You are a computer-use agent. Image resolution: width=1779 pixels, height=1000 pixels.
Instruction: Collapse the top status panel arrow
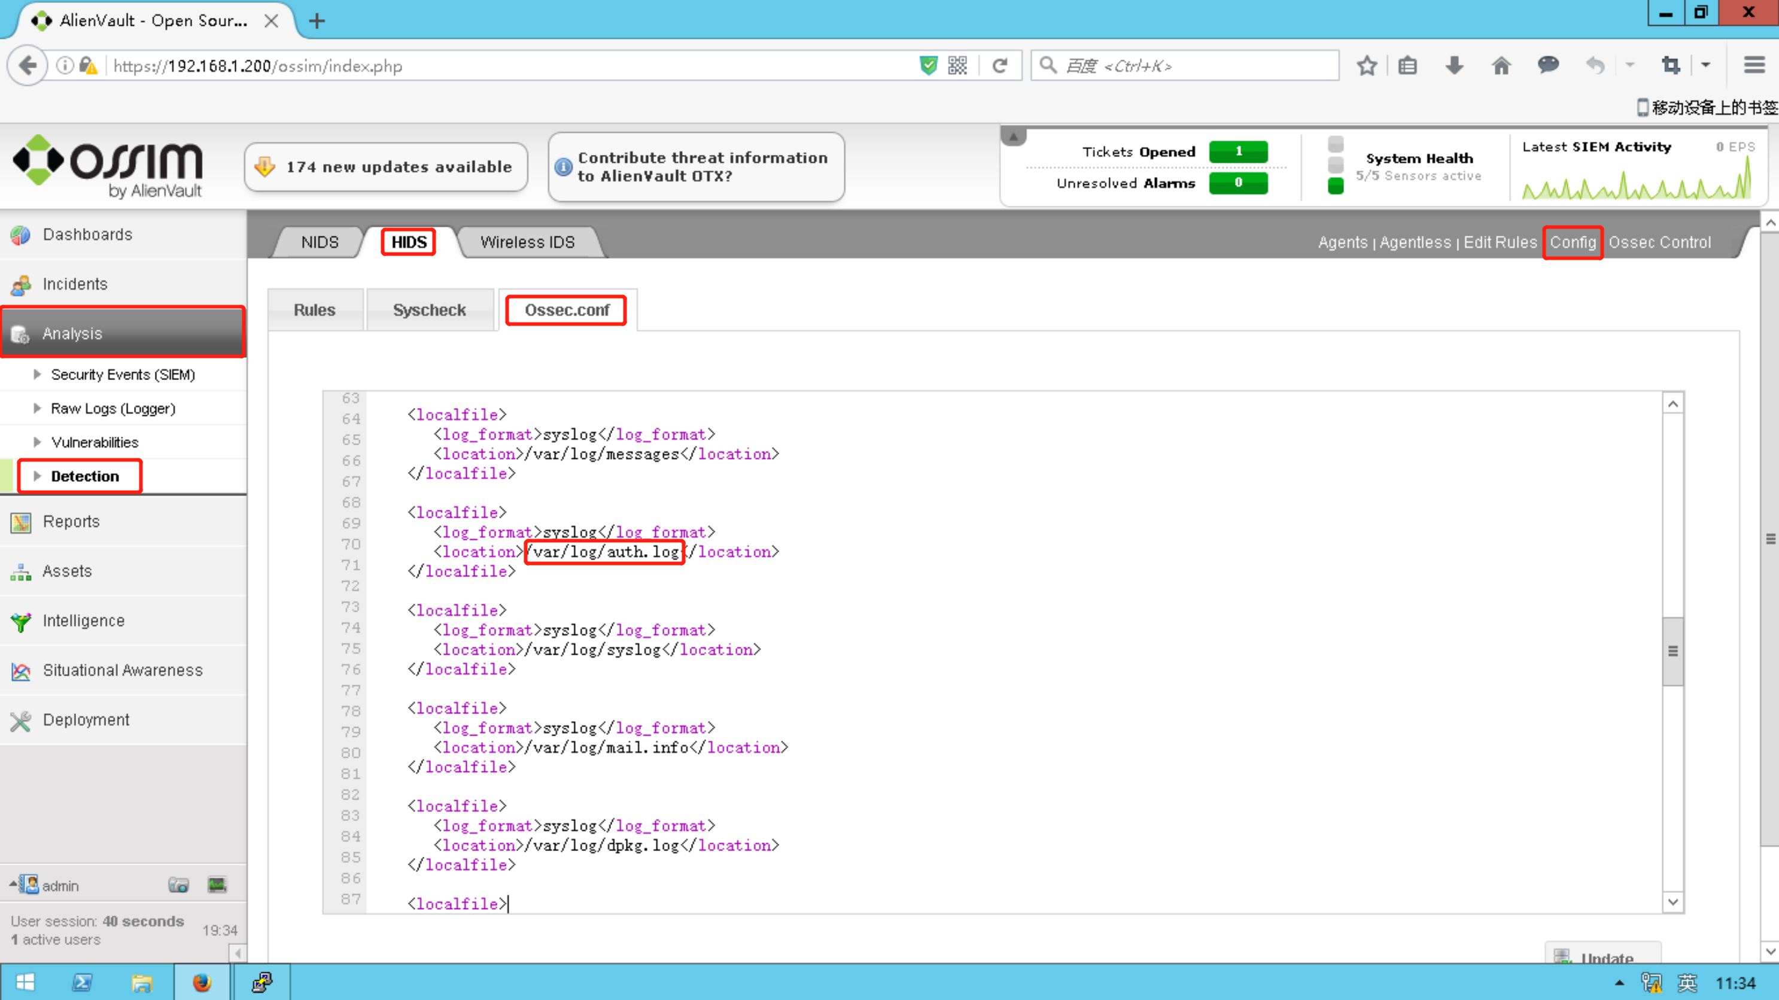click(x=1013, y=136)
